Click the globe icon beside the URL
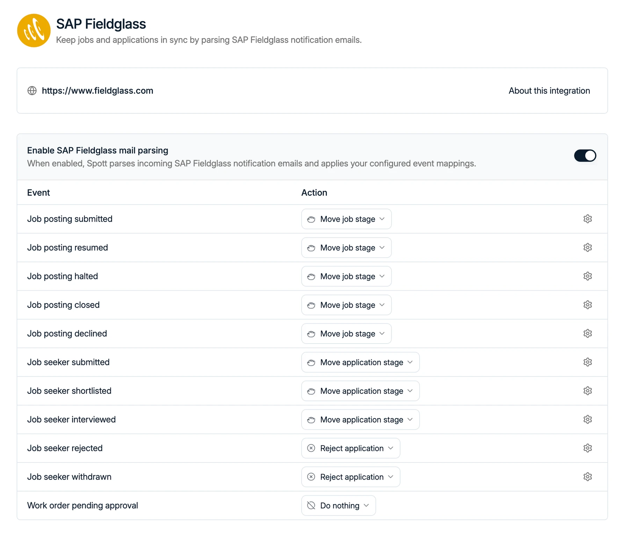This screenshot has width=629, height=546. pyautogui.click(x=32, y=91)
